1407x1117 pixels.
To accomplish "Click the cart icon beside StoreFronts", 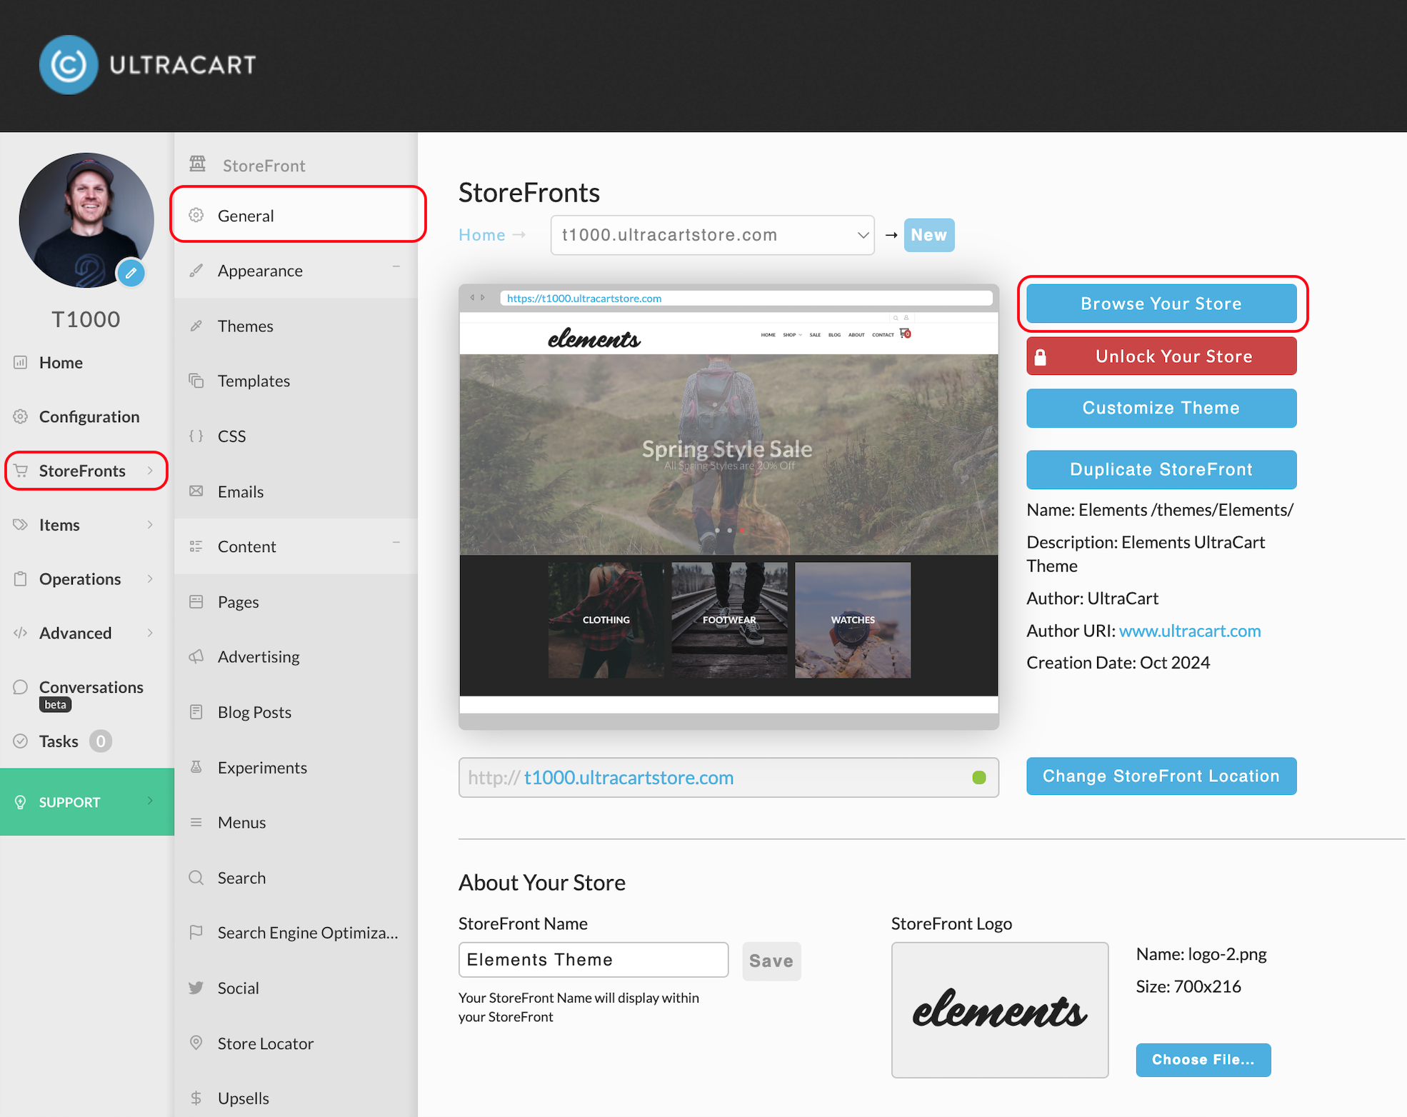I will pos(21,470).
